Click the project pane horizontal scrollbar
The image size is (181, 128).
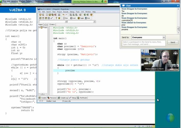(x=43, y=94)
